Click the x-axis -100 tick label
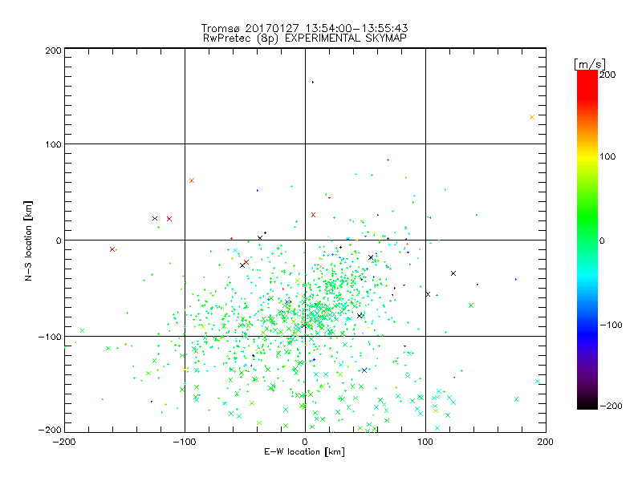 pyautogui.click(x=185, y=442)
